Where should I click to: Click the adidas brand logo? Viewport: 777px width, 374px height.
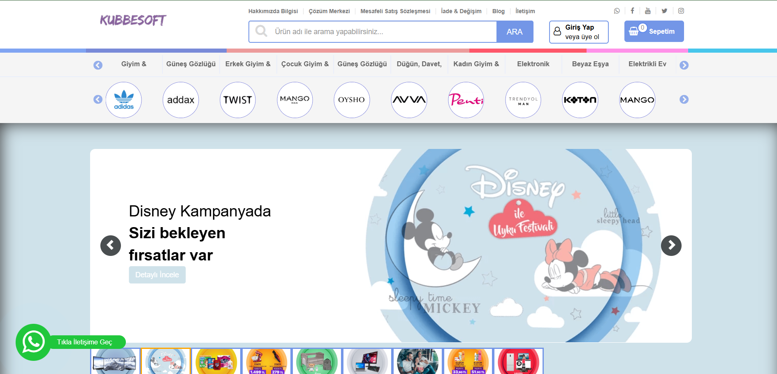[x=124, y=100]
